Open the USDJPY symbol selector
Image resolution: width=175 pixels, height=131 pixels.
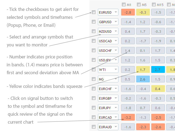pos(116,60)
